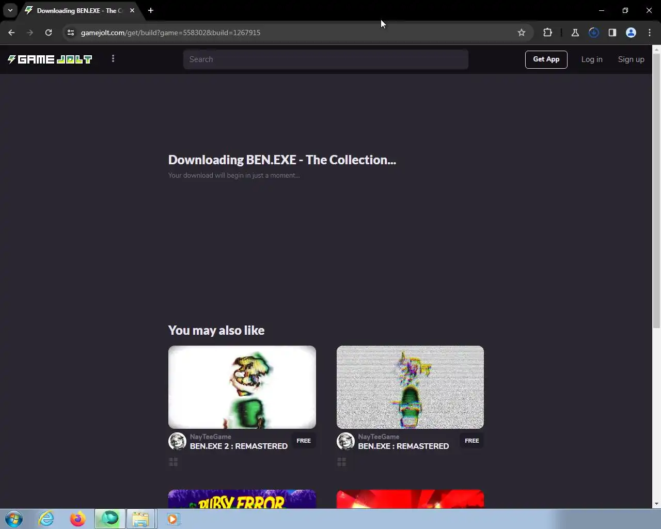The width and height of the screenshot is (661, 529).
Task: Open BEN.EXE 2 : REMASTERED thumbnail
Action: (x=242, y=387)
